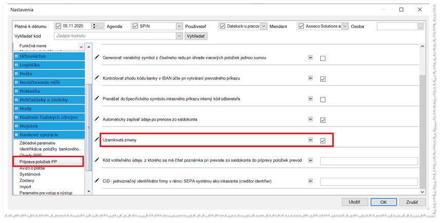Open the Osoba browse button with three dots
The width and height of the screenshot is (442, 223).
click(421, 26)
